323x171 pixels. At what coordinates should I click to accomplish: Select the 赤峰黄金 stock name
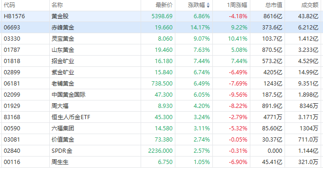63,28
